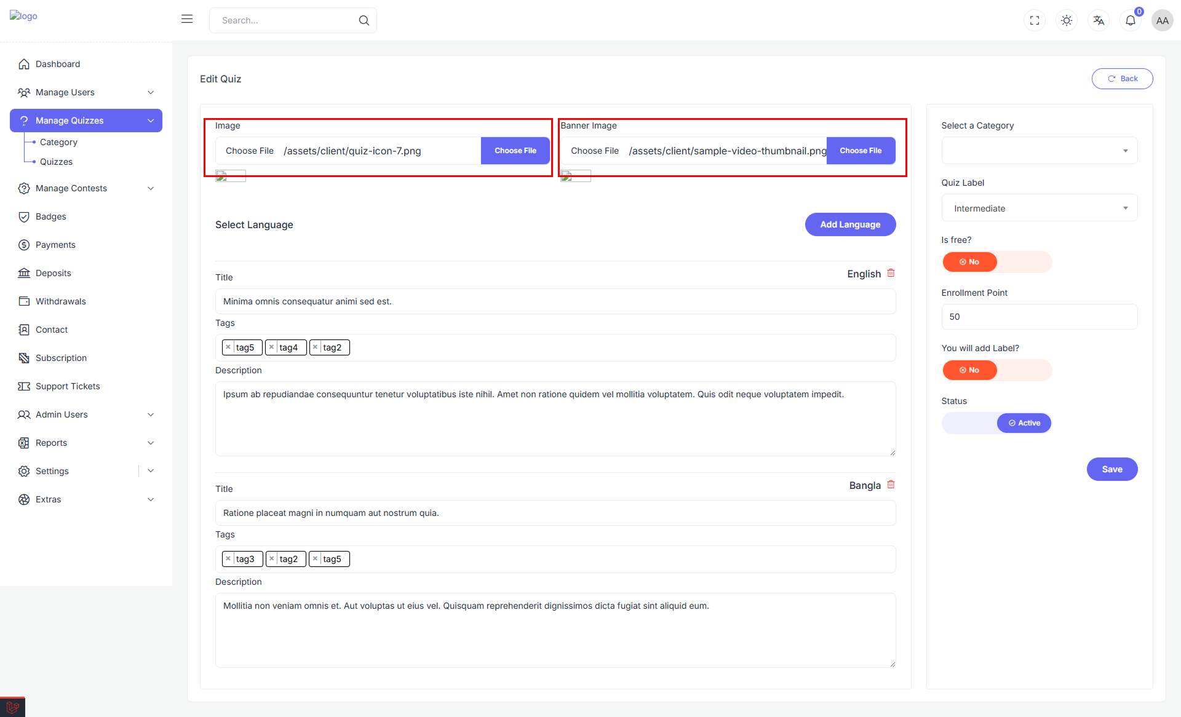Click the Banner Image preview thumbnail

(576, 176)
